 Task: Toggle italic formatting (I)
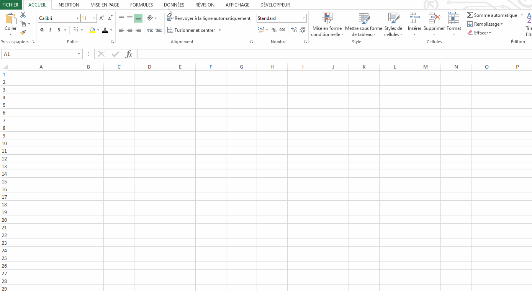[x=50, y=30]
